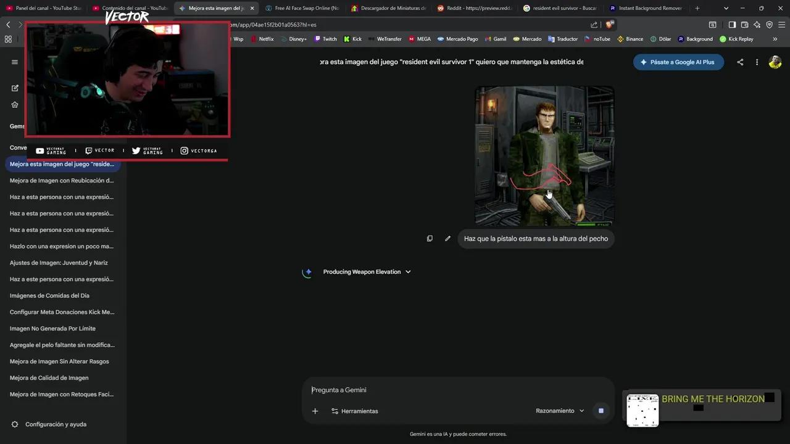Viewport: 790px width, 444px height.
Task: Copy the prompt with the copy icon
Action: pyautogui.click(x=430, y=239)
